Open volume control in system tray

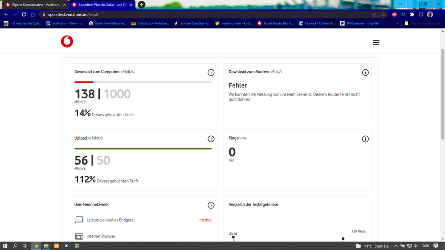pyautogui.click(x=416, y=246)
